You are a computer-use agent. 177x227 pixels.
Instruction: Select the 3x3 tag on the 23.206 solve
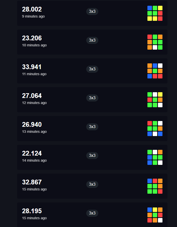pos(92,40)
